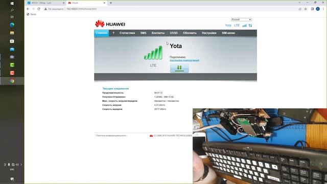Click the large green signal bars
The height and width of the screenshot is (184, 327).
coord(153,53)
